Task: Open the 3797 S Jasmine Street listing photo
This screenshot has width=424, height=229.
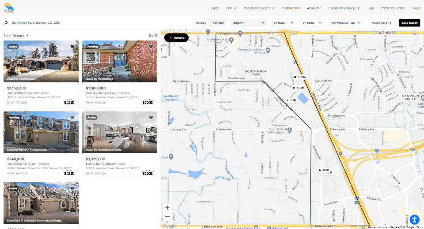Action: pos(41,62)
